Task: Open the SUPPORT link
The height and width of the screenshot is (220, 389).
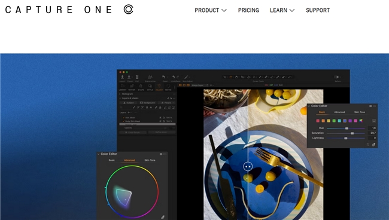Action: (x=318, y=10)
